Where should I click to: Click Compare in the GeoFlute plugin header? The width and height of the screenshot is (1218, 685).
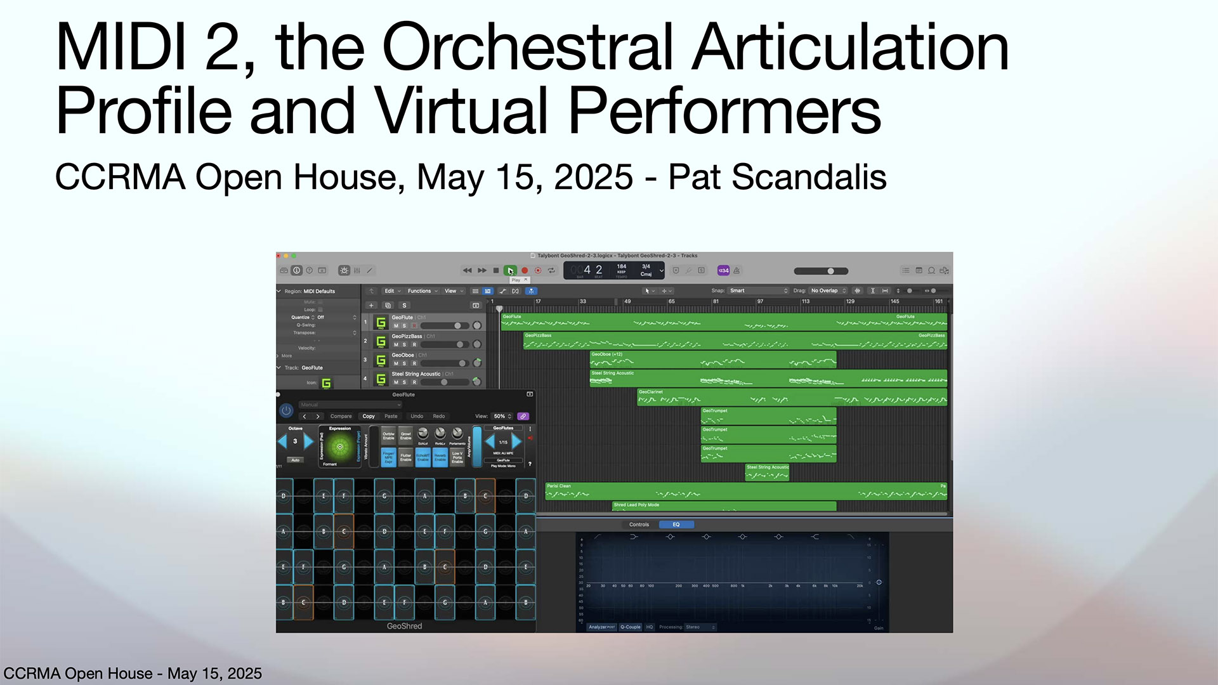pos(341,417)
